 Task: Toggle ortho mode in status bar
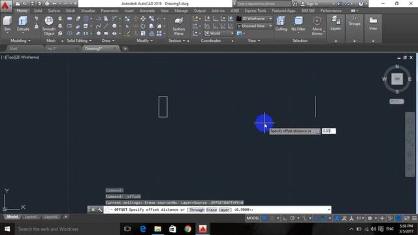pyautogui.click(x=285, y=218)
